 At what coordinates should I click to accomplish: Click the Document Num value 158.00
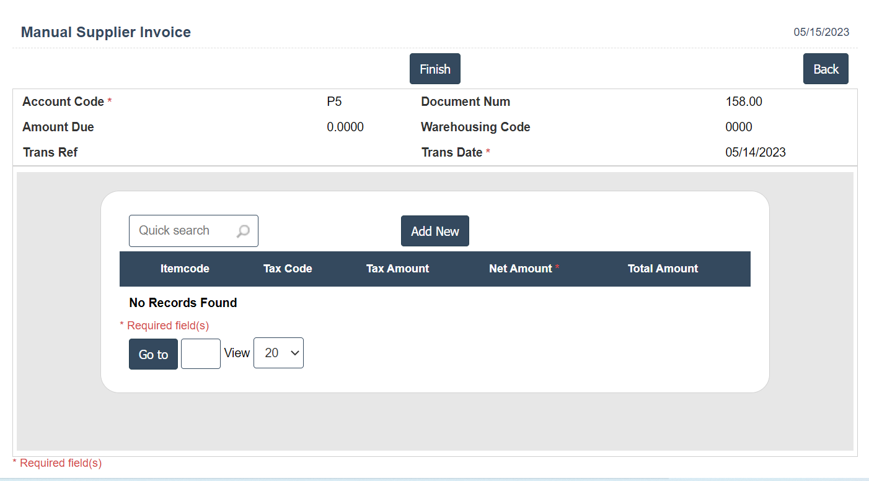coord(744,102)
